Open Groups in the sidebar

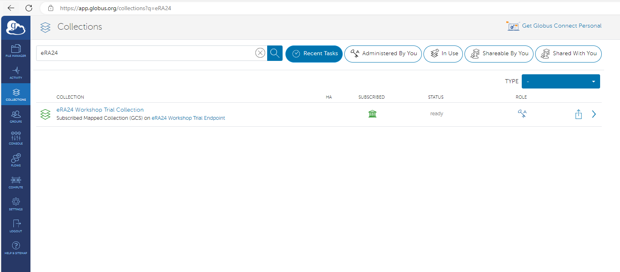click(x=16, y=117)
